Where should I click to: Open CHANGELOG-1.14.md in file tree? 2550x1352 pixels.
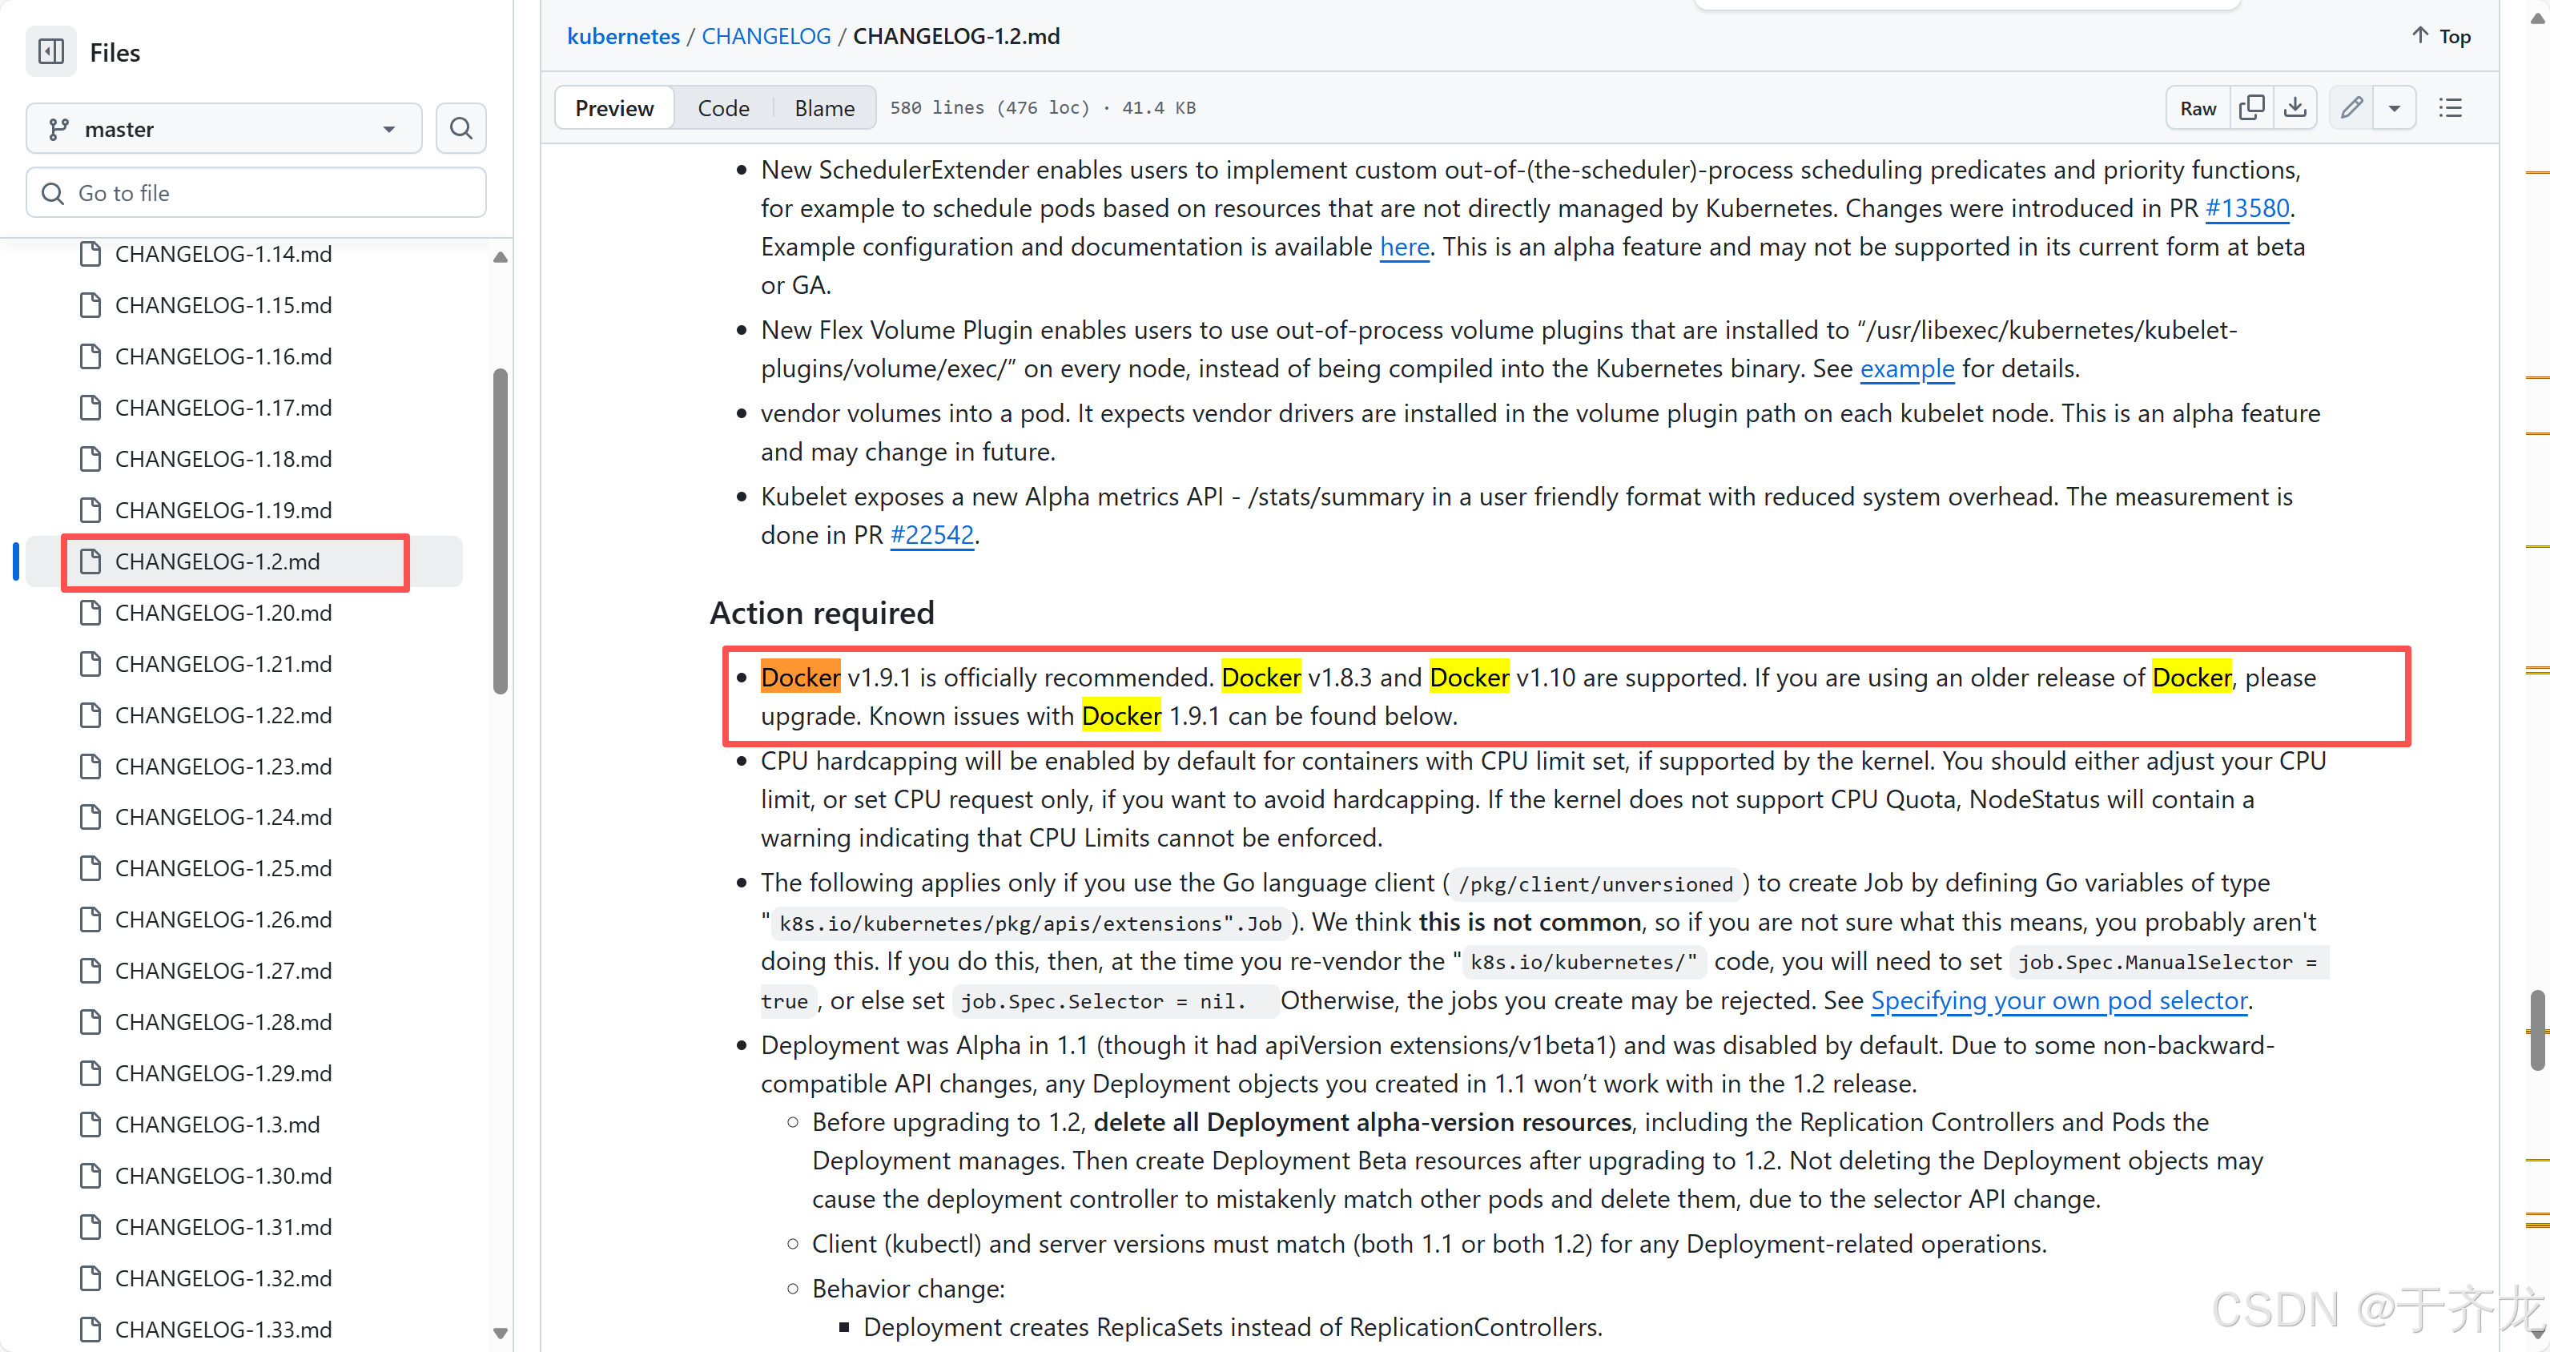click(223, 255)
